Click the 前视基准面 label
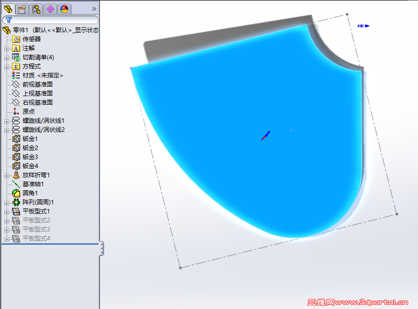418x309 pixels. (38, 85)
